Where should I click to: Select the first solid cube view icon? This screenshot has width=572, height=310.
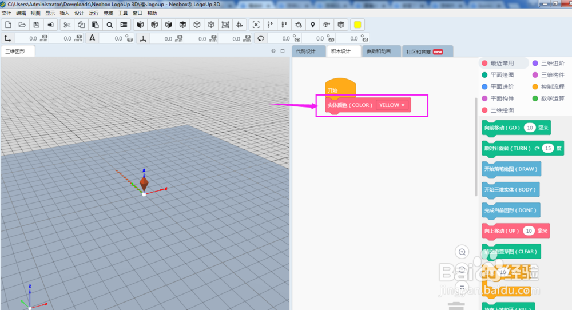(140, 25)
